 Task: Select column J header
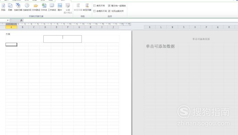coord(113,27)
